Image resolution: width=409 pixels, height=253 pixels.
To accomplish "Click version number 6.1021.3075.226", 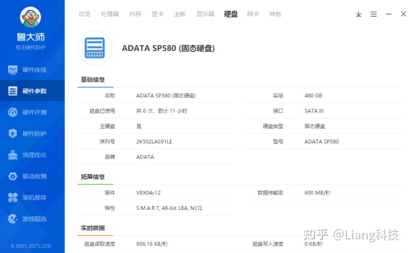I will tap(31, 246).
